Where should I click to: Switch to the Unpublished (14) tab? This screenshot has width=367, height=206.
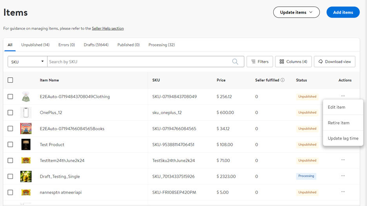pyautogui.click(x=35, y=45)
